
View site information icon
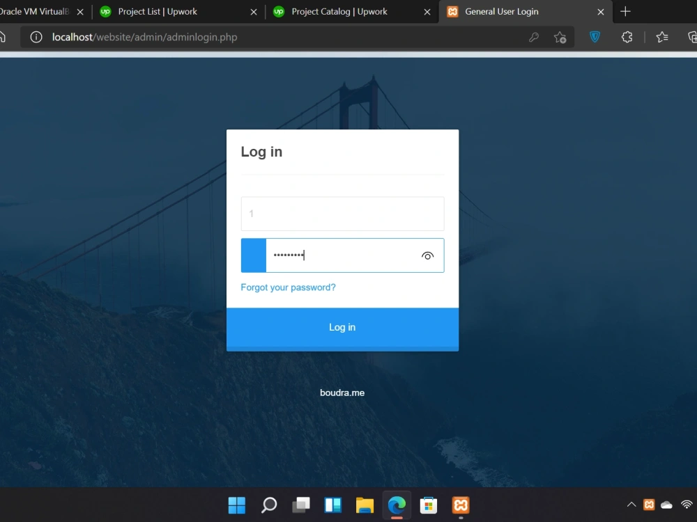click(x=36, y=37)
